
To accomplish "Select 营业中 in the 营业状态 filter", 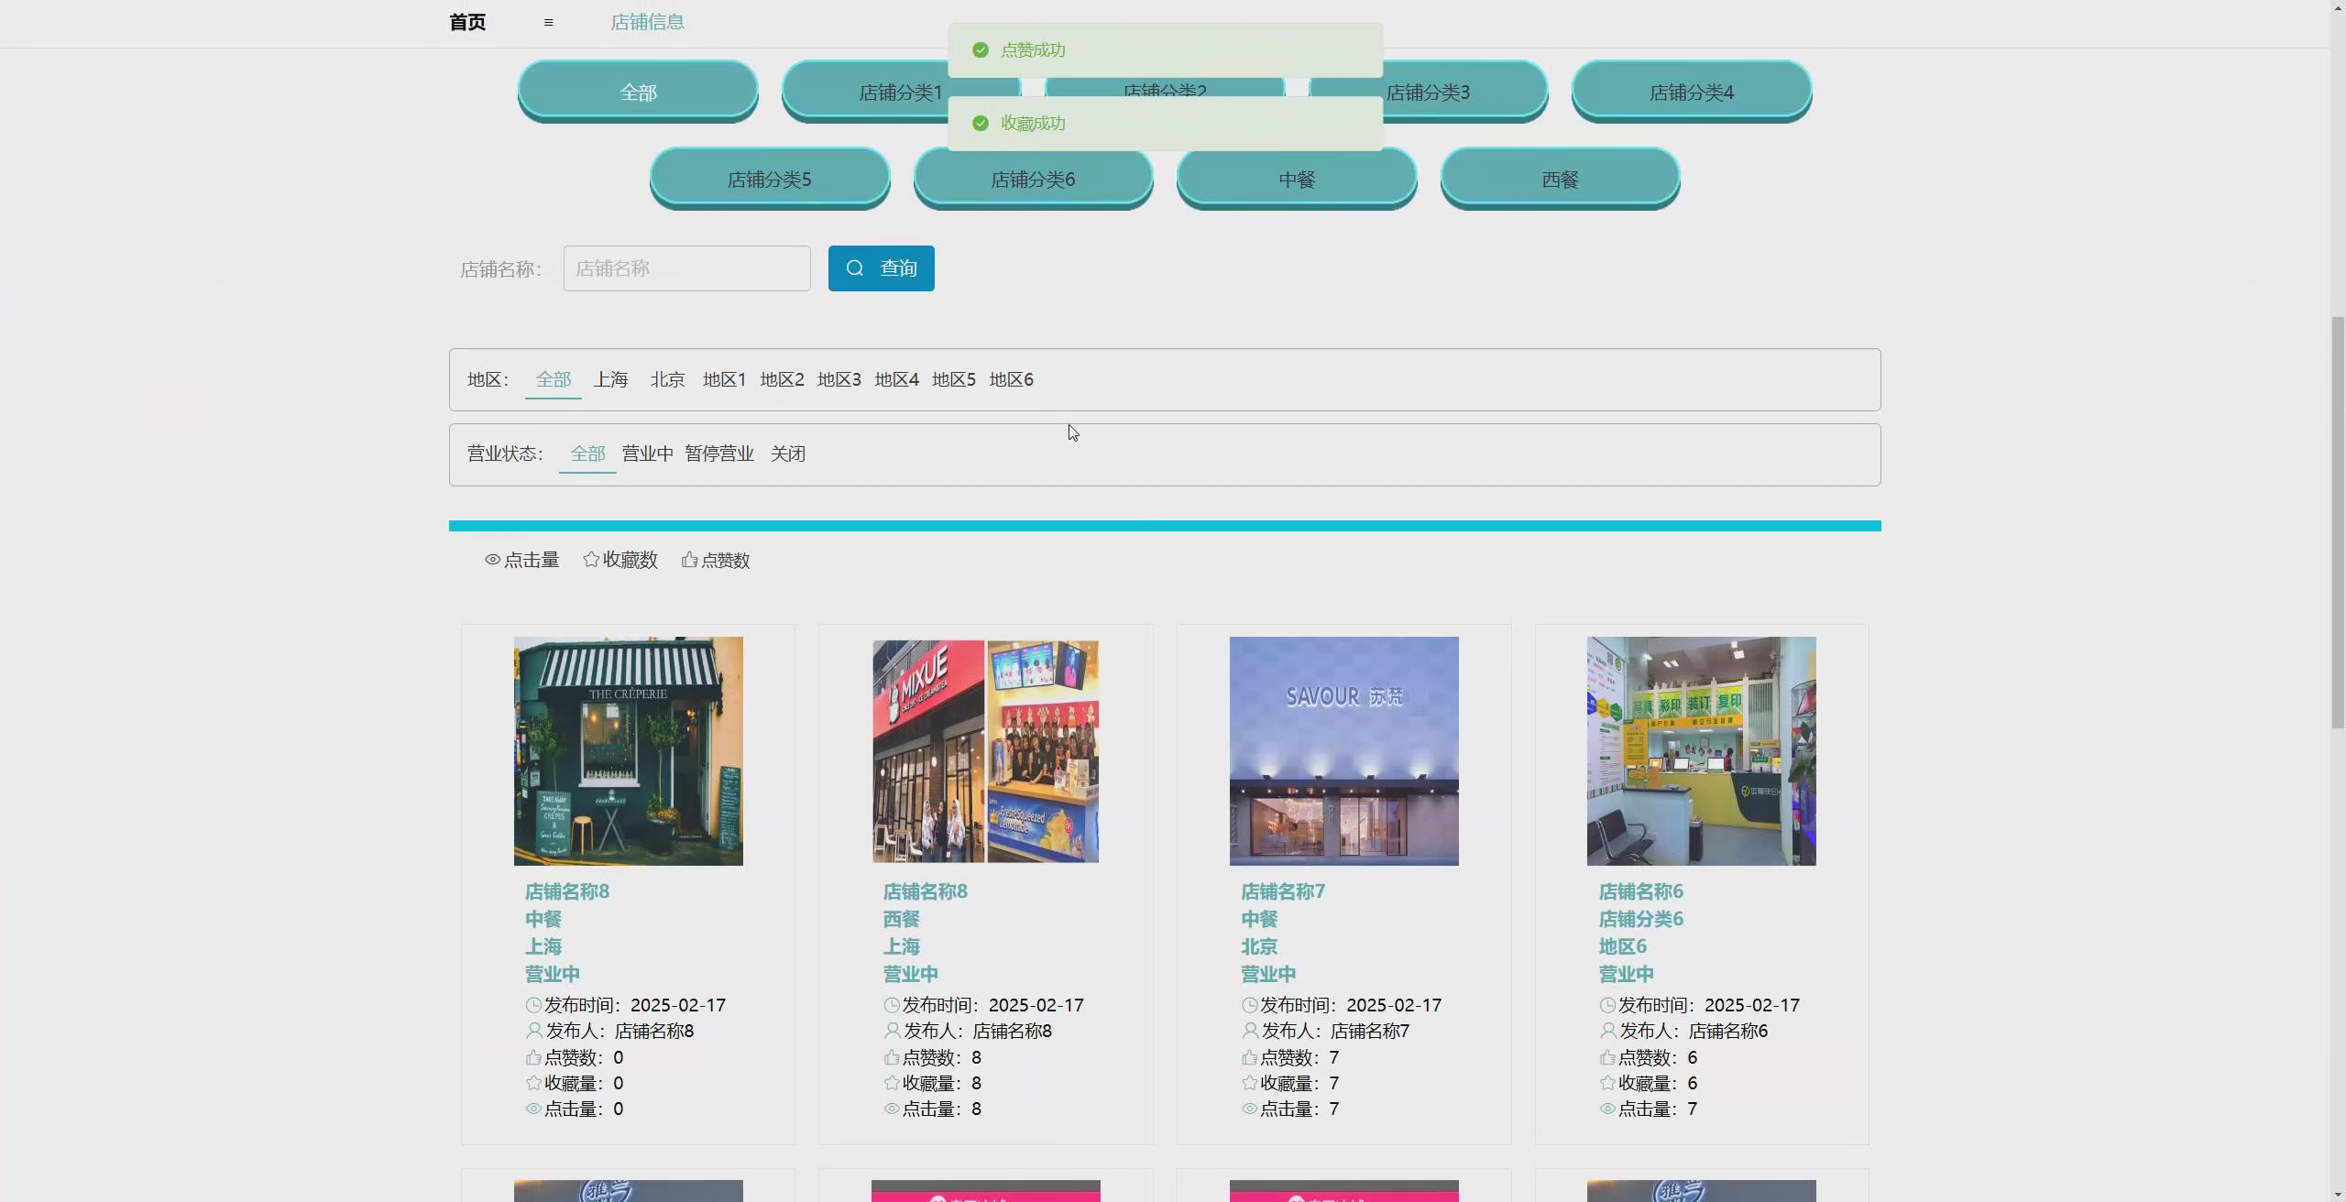I will [647, 453].
